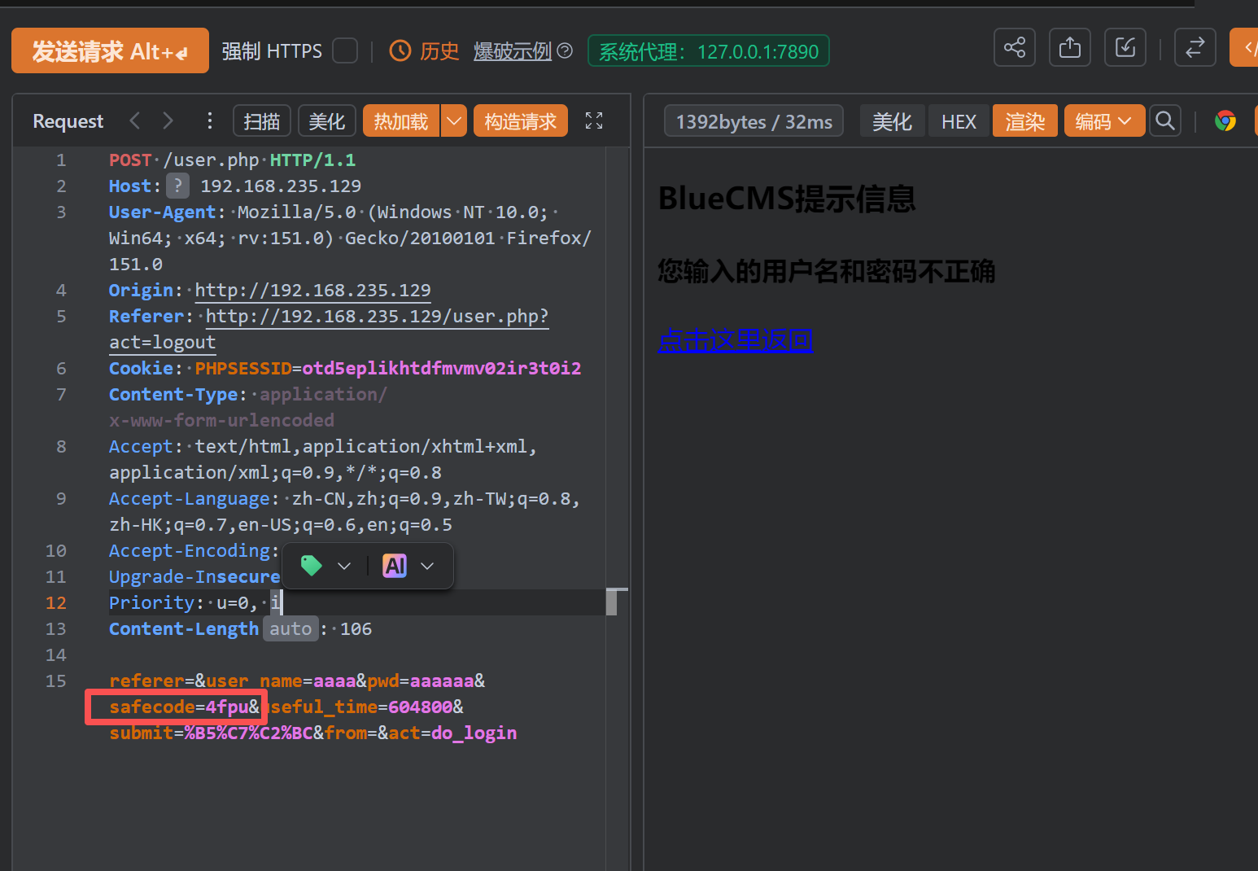This screenshot has height=871, width=1258.
Task: Click the User-Agent header name
Action: click(x=162, y=212)
